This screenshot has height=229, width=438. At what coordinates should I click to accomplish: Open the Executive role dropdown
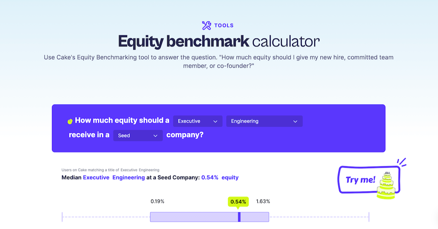pos(197,121)
